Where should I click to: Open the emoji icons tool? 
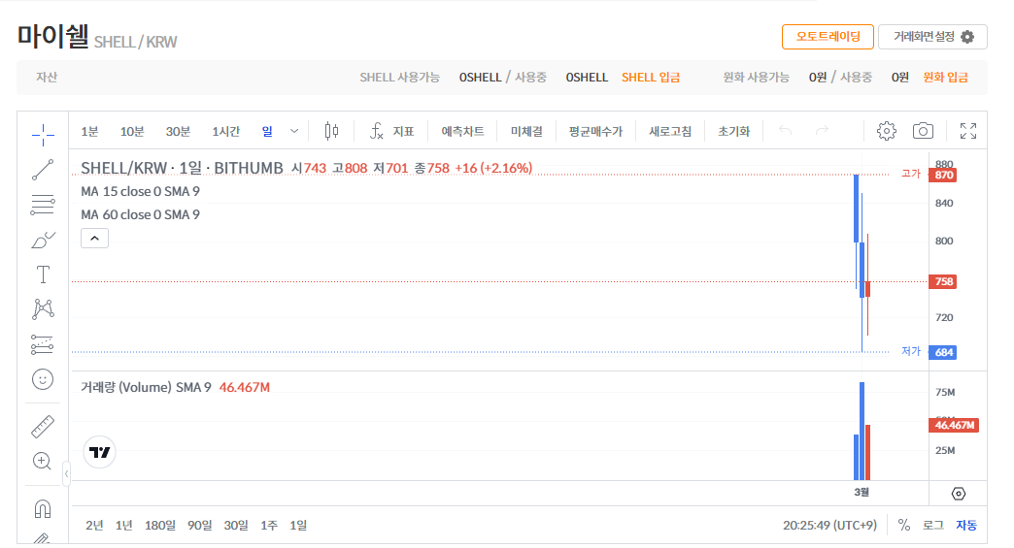coord(43,379)
